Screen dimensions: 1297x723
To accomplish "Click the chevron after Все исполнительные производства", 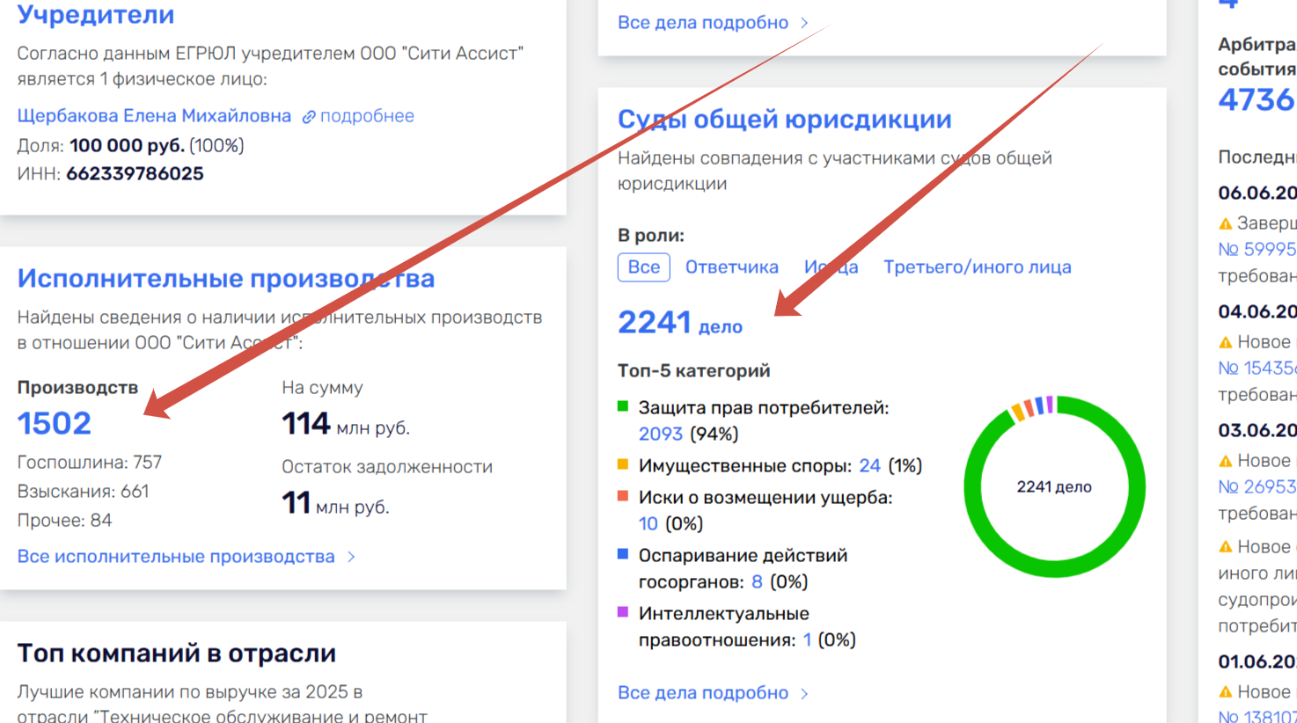I will pyautogui.click(x=351, y=557).
